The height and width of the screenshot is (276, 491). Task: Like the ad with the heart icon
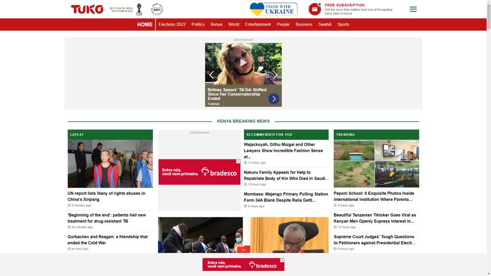[x=261, y=68]
